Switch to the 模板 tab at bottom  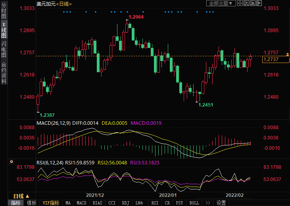(31, 203)
